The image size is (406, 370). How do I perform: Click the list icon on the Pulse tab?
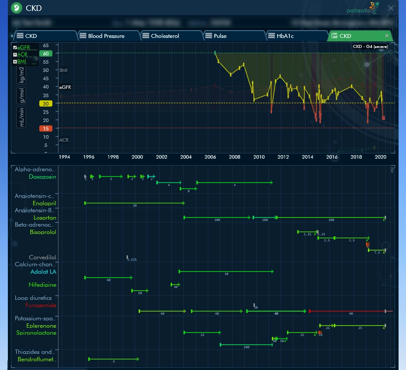[x=210, y=36]
